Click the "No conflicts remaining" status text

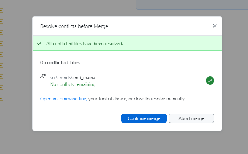click(x=73, y=84)
